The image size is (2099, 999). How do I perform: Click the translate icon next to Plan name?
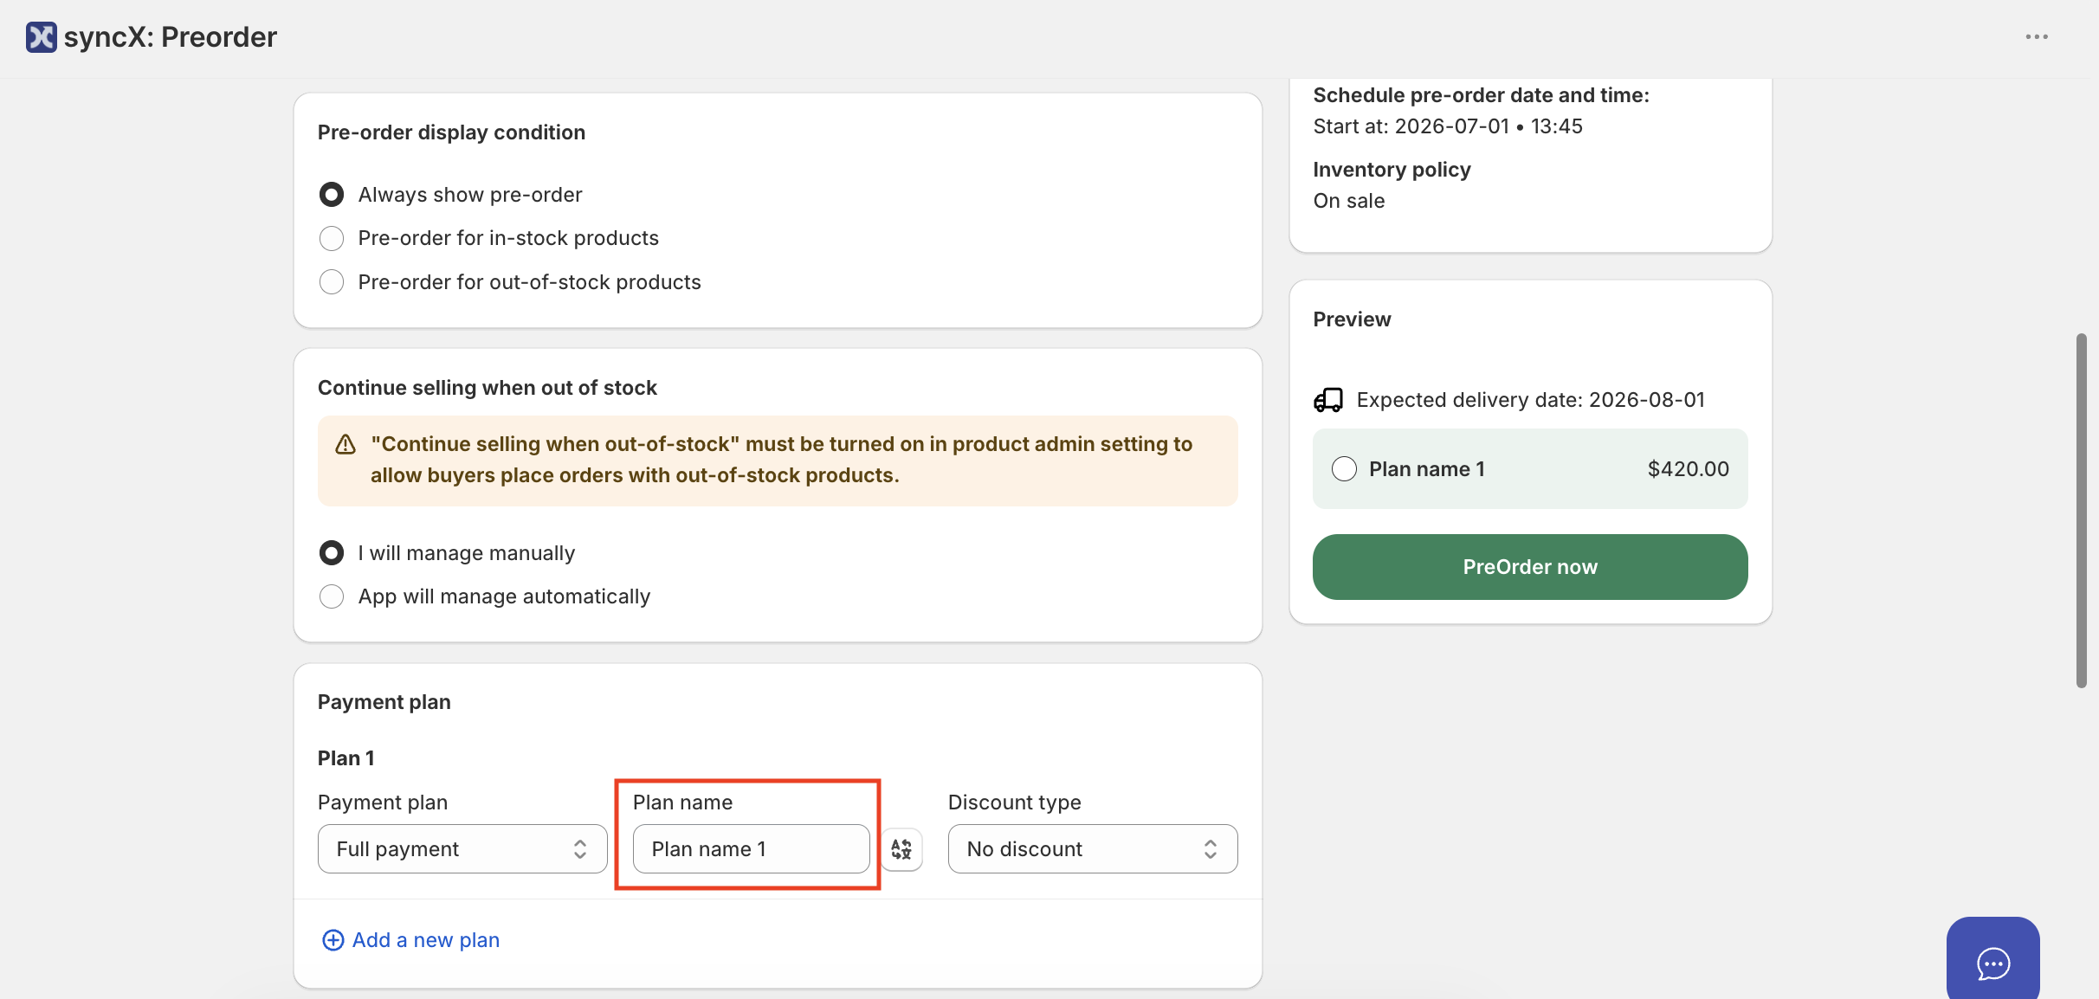click(901, 849)
